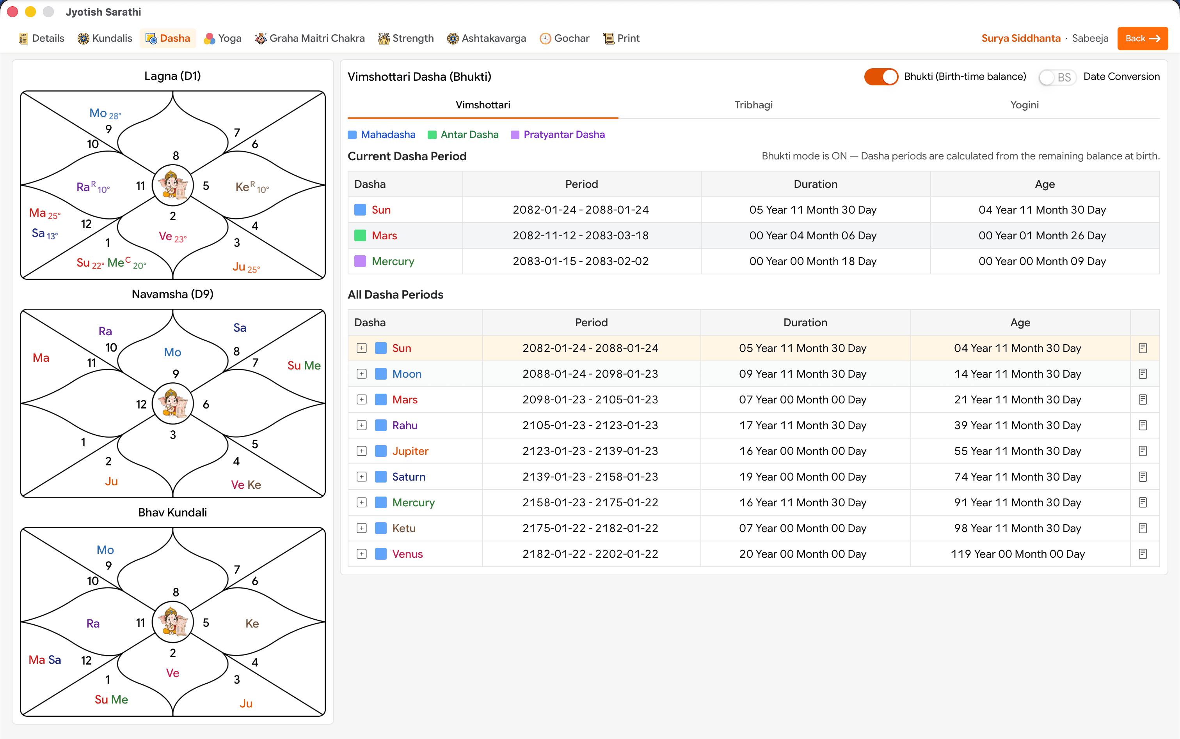Open the Details tab icon

[23, 38]
